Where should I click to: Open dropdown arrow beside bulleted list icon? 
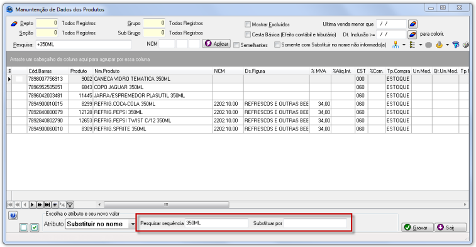(421, 45)
